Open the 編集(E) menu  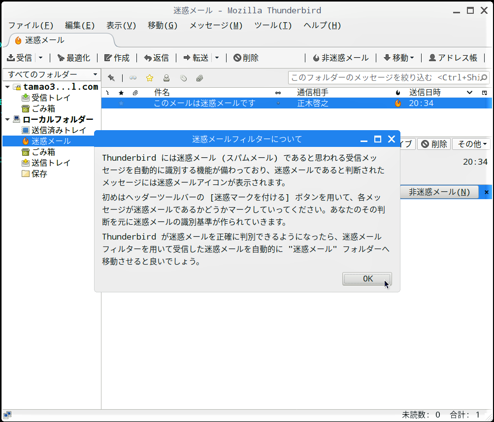pos(80,25)
